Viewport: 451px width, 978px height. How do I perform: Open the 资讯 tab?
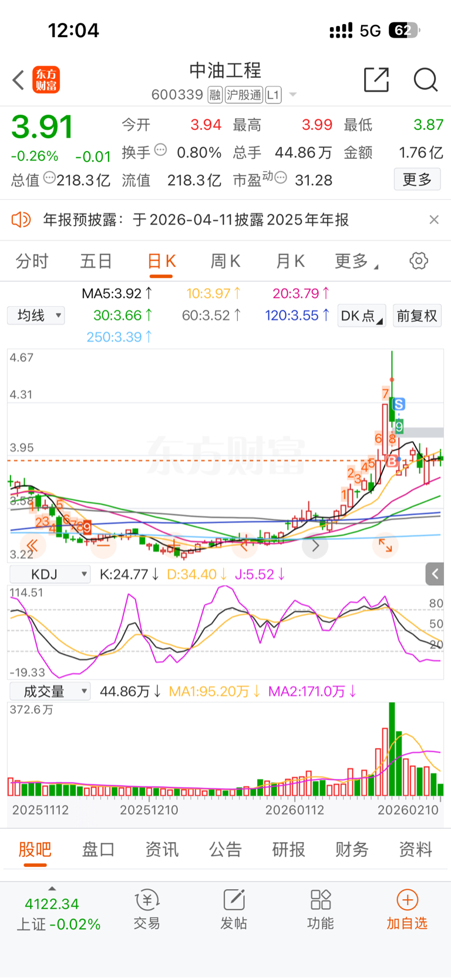[x=162, y=849]
